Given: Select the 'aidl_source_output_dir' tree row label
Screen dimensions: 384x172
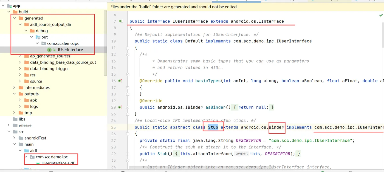Looking at the screenshot, I should [51, 24].
